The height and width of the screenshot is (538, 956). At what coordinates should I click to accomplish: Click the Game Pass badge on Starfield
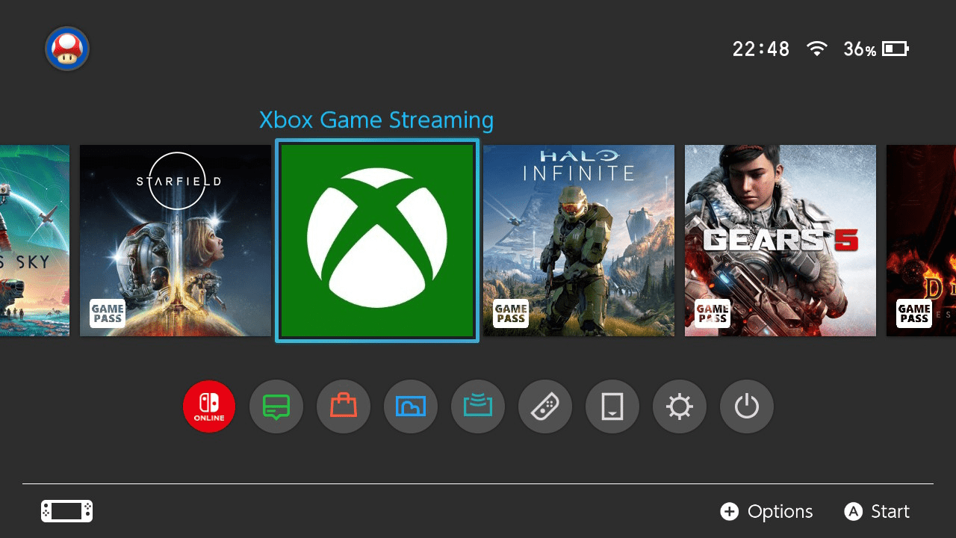pos(108,313)
